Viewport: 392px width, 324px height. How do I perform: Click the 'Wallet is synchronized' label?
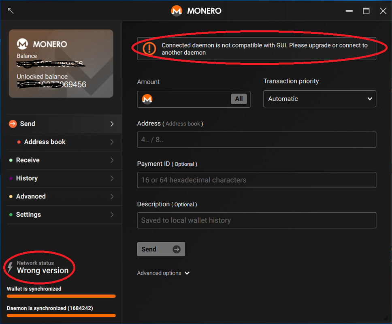[x=34, y=289]
